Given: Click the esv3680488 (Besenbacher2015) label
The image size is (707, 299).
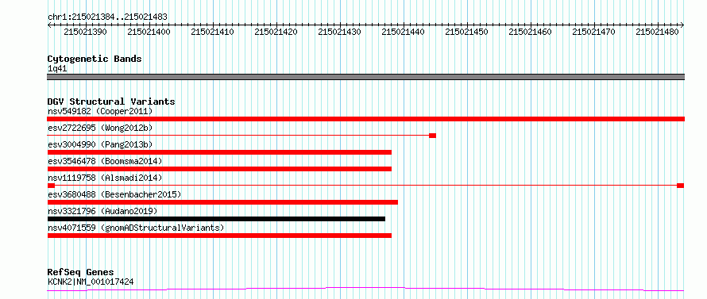Looking at the screenshot, I should click(x=114, y=194).
